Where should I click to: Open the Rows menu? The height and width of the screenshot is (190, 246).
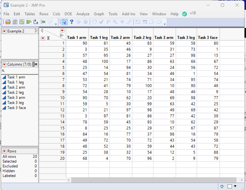[44, 14]
